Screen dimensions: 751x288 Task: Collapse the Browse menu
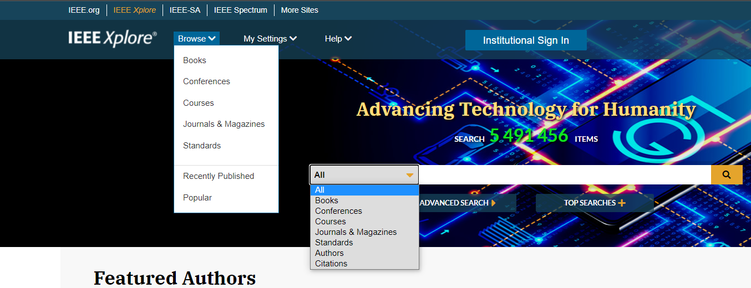[x=196, y=39]
